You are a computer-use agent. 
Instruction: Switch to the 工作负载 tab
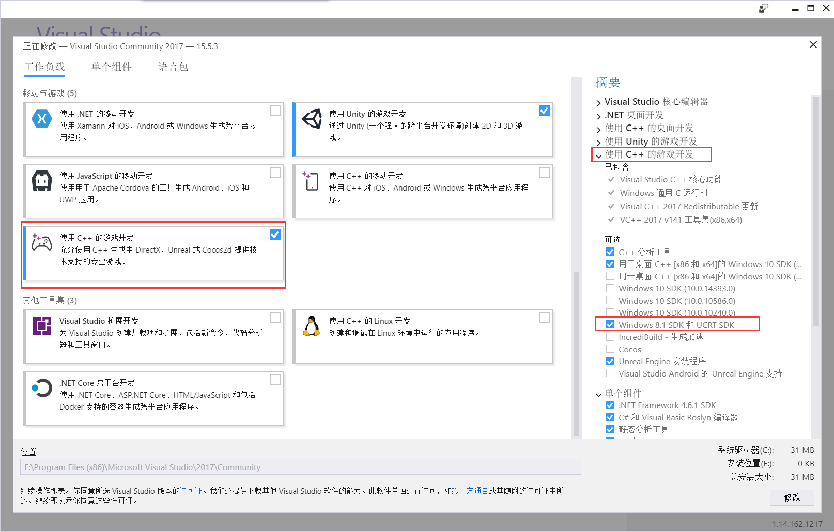(x=45, y=67)
